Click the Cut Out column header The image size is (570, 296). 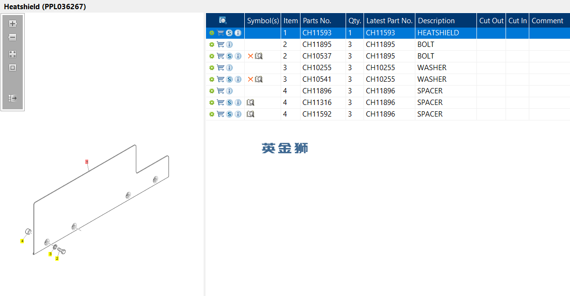click(491, 21)
